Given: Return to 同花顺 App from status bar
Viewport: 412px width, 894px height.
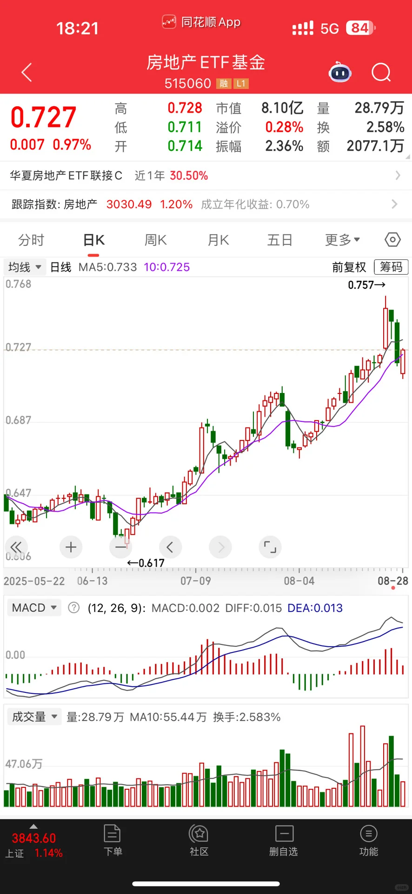Looking at the screenshot, I should (x=201, y=22).
